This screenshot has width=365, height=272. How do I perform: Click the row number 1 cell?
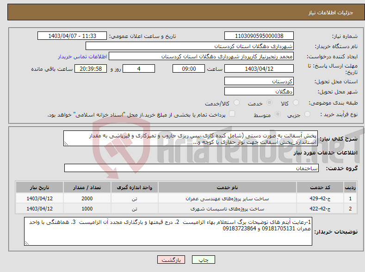point(350,198)
